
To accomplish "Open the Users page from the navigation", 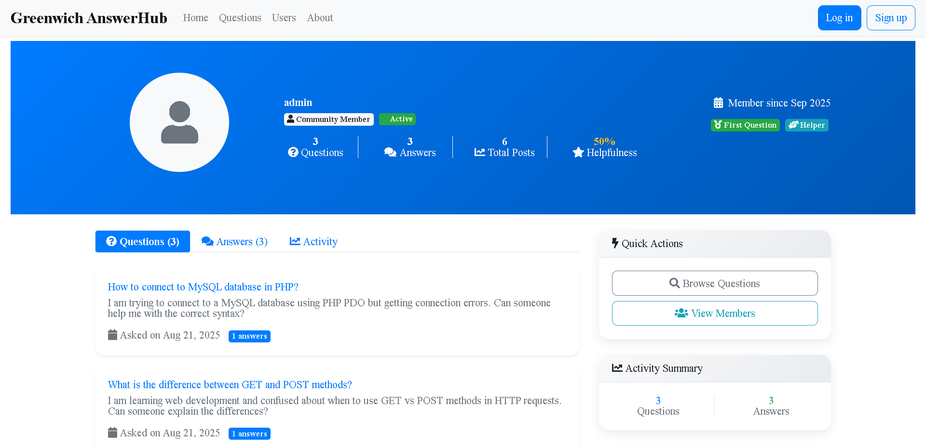I will pyautogui.click(x=284, y=17).
